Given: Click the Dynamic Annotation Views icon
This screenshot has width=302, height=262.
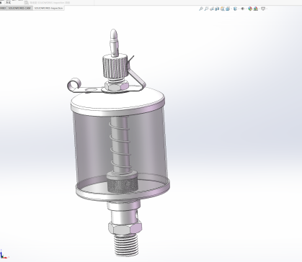Looking at the screenshot, I should (223, 9).
